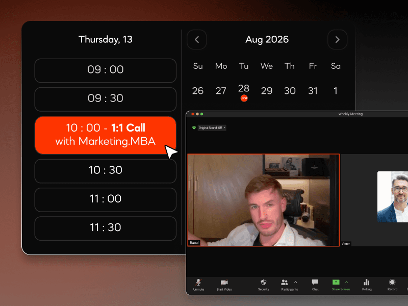Expand the Participants options caret

(296, 282)
